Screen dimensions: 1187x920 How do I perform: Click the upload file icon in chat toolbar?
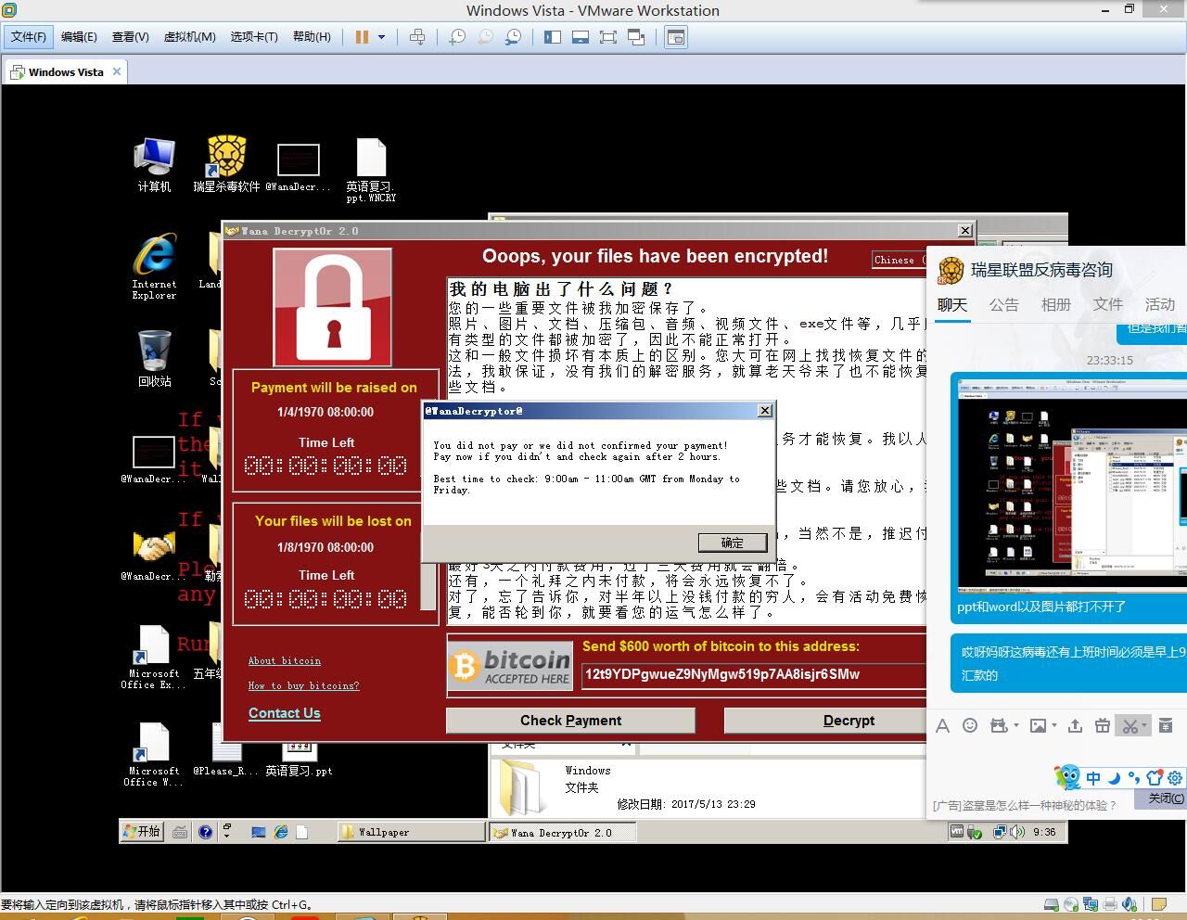[x=1076, y=726]
